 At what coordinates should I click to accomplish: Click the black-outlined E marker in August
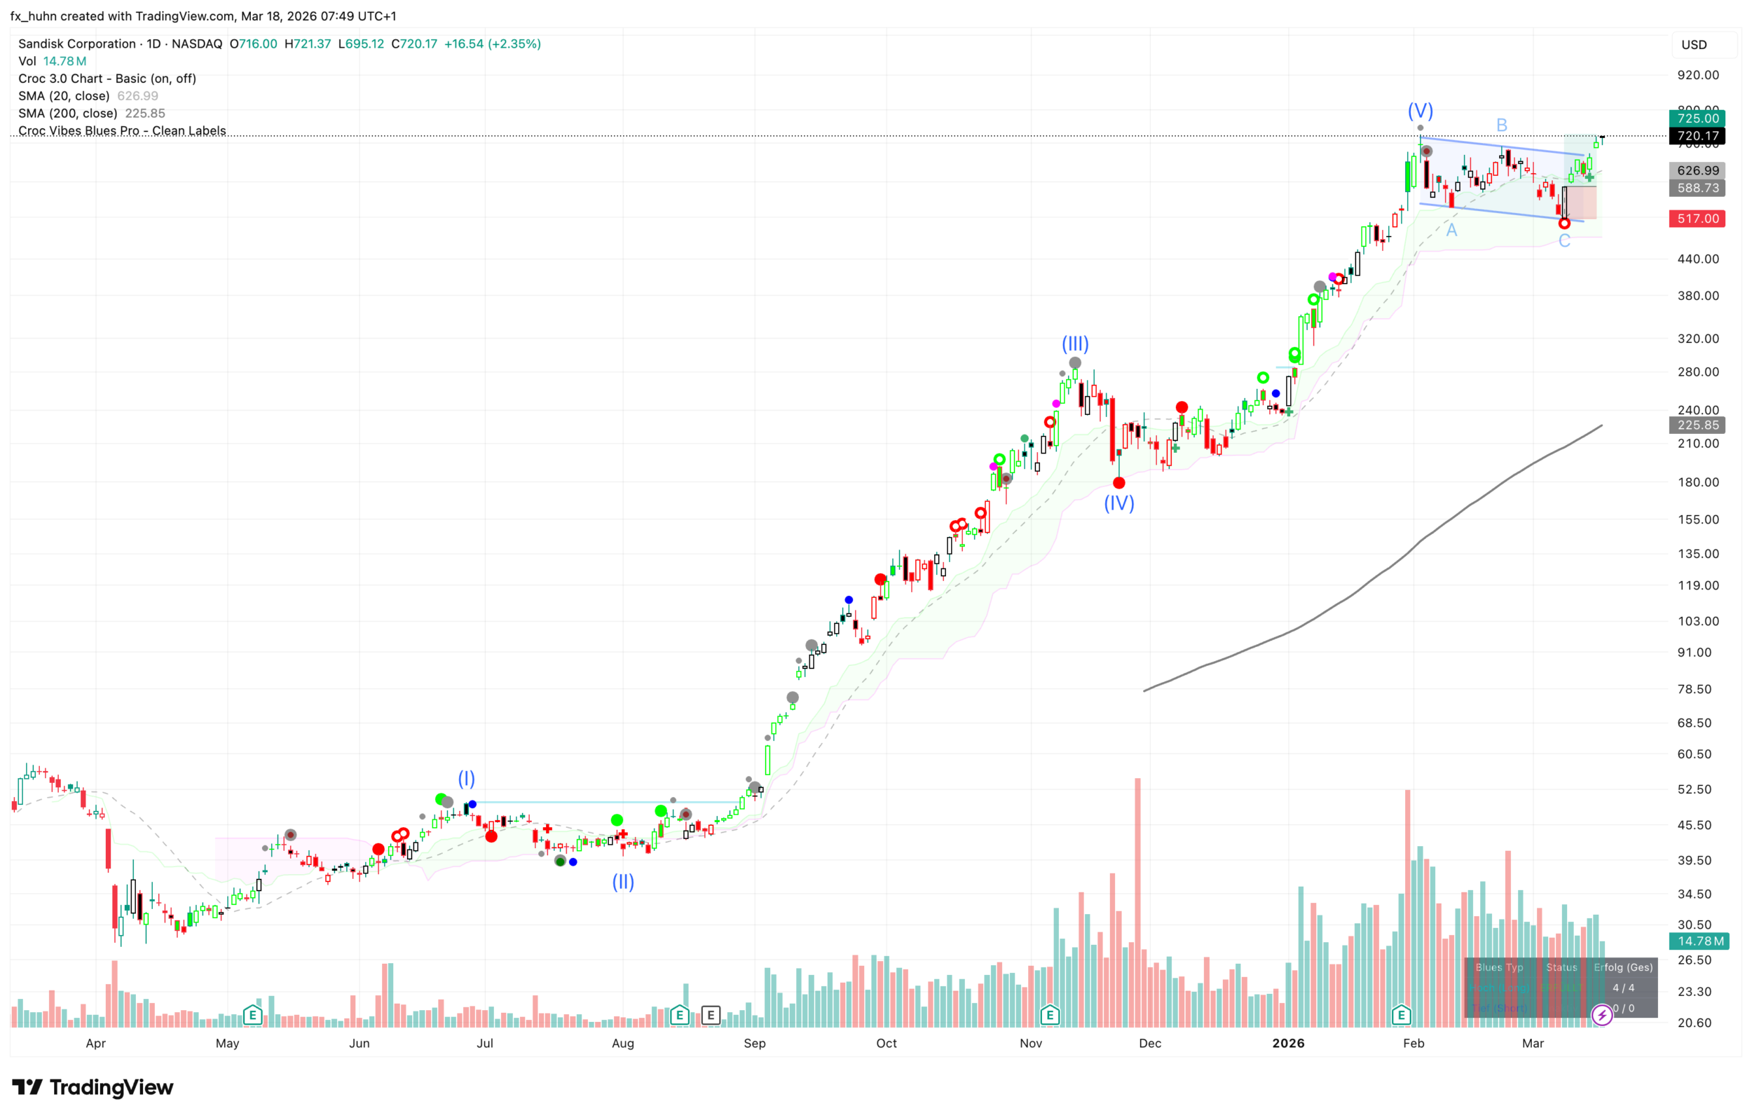[710, 1015]
